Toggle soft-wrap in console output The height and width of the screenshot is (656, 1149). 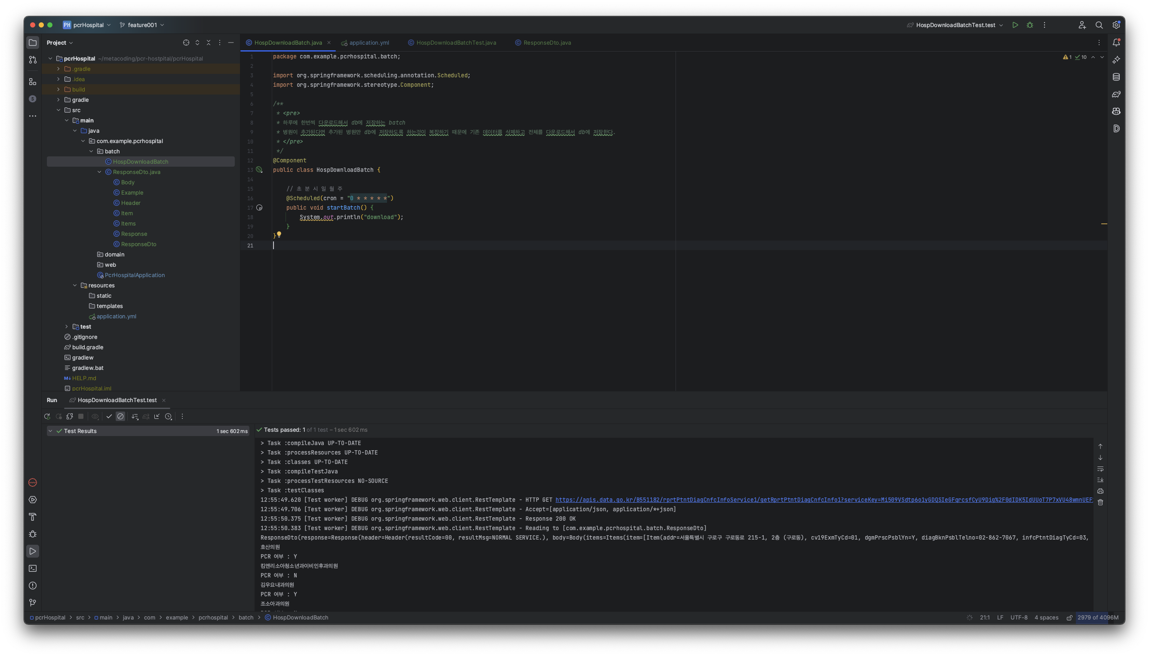[1100, 469]
